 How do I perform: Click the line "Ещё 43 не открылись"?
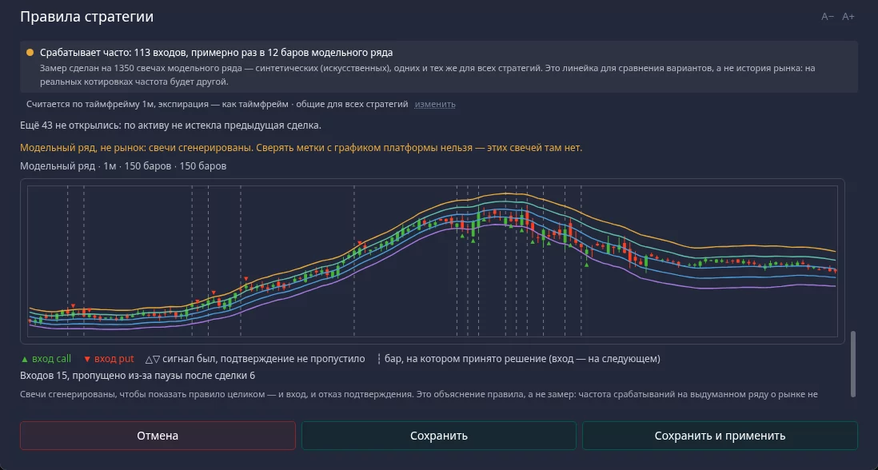(x=171, y=125)
